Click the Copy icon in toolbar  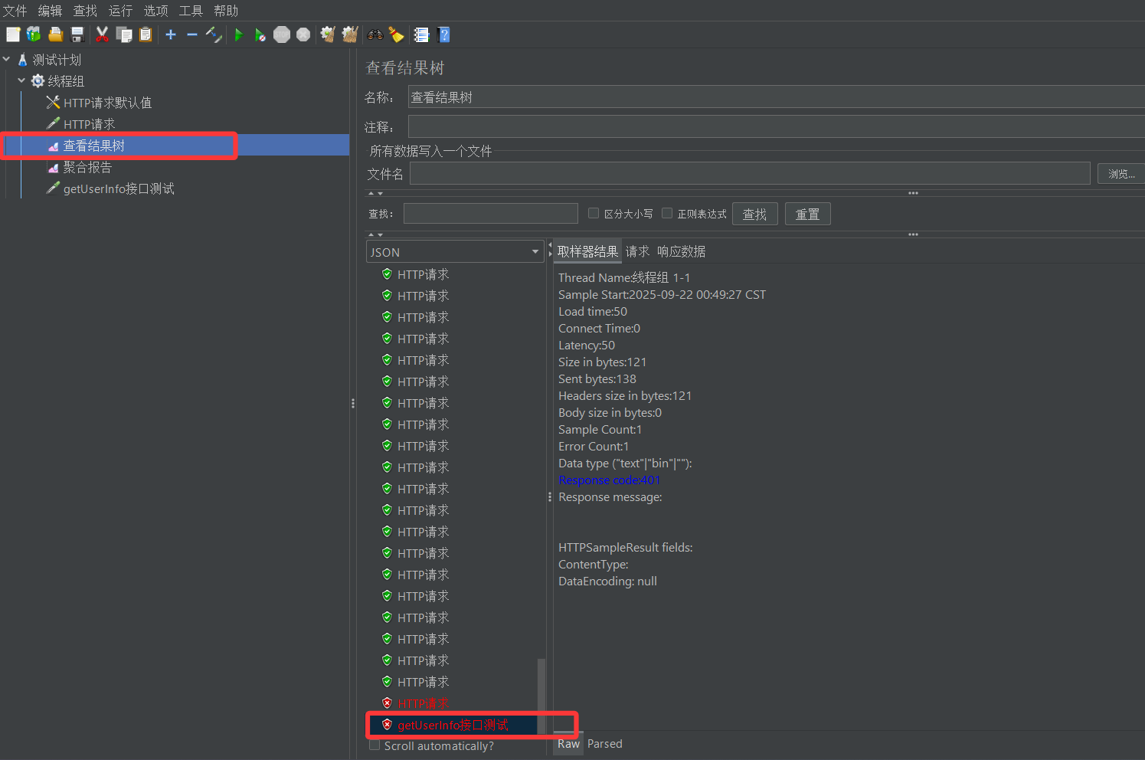pos(124,34)
